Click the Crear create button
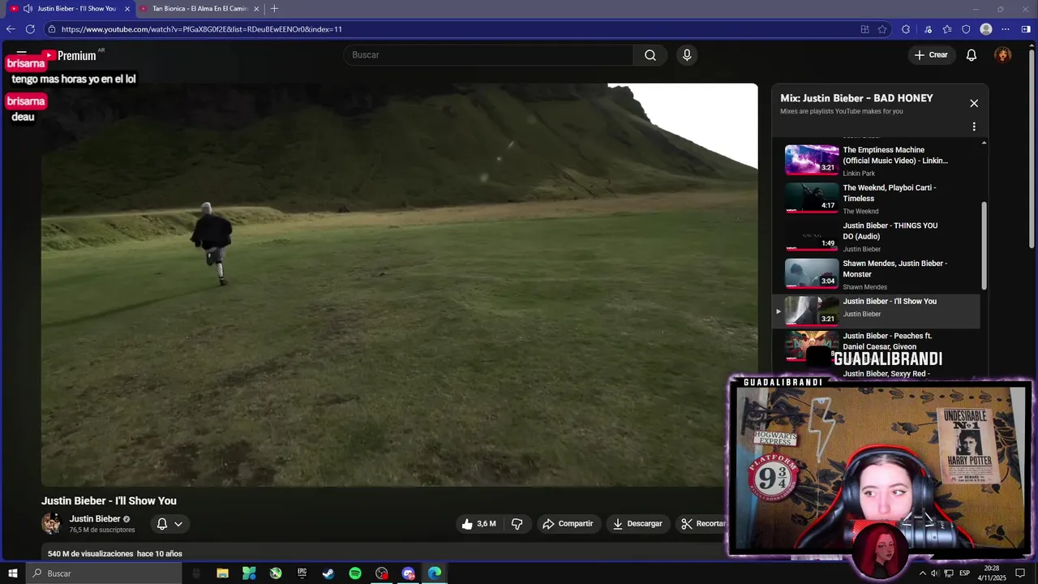The image size is (1038, 584). pyautogui.click(x=931, y=55)
